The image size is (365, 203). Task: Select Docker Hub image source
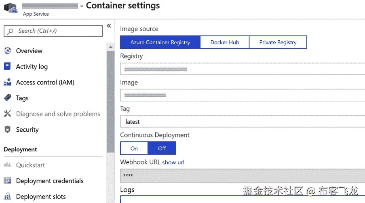coord(225,42)
